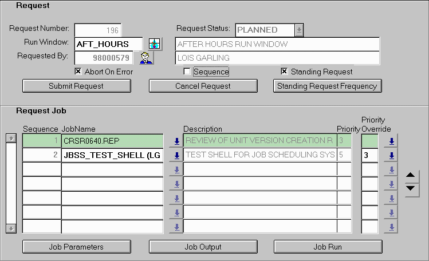View Job Output
The width and height of the screenshot is (429, 261).
(202, 247)
